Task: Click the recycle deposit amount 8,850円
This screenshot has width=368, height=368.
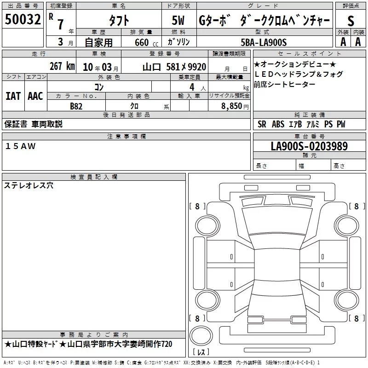Action: point(236,105)
